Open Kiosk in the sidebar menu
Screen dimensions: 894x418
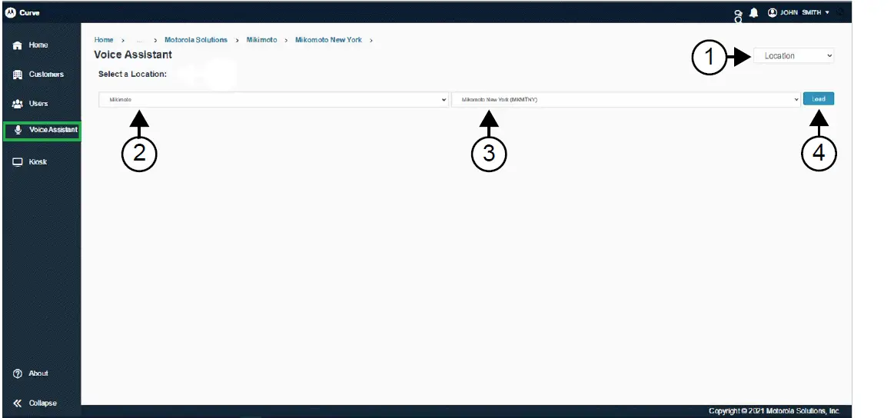point(38,162)
